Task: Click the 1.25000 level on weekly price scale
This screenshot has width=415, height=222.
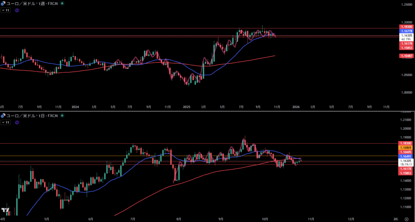Action: click(x=406, y=4)
